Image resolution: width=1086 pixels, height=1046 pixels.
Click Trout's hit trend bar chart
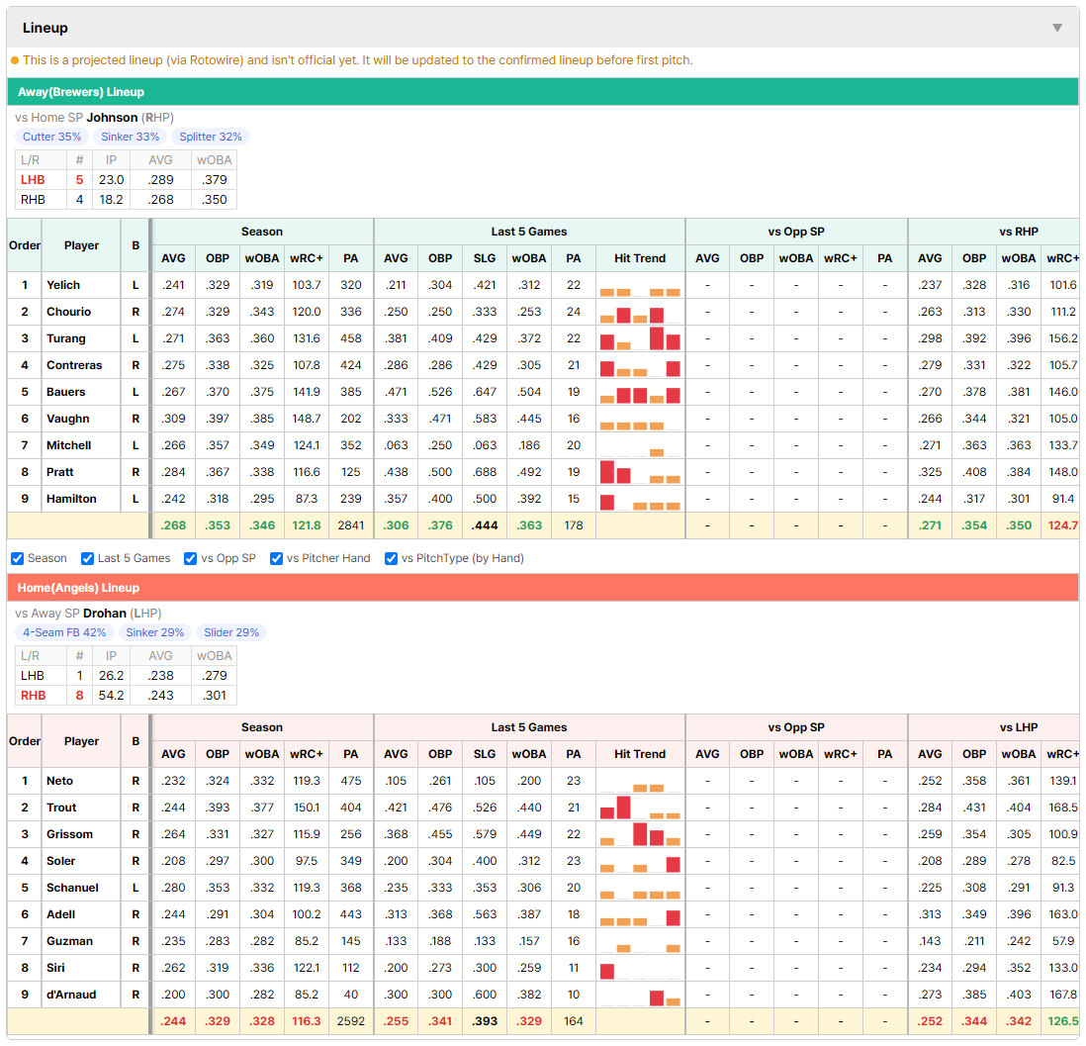(640, 808)
